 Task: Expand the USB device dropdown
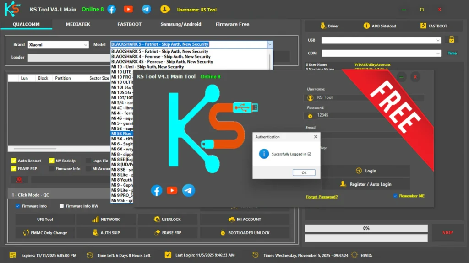click(x=381, y=40)
